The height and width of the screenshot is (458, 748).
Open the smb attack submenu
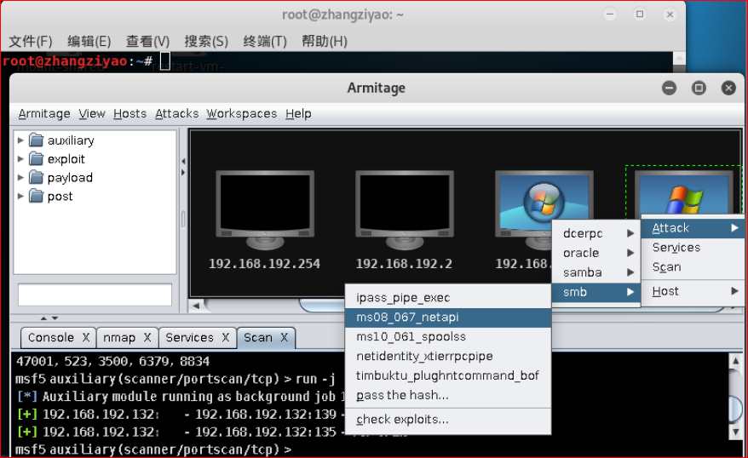[596, 292]
